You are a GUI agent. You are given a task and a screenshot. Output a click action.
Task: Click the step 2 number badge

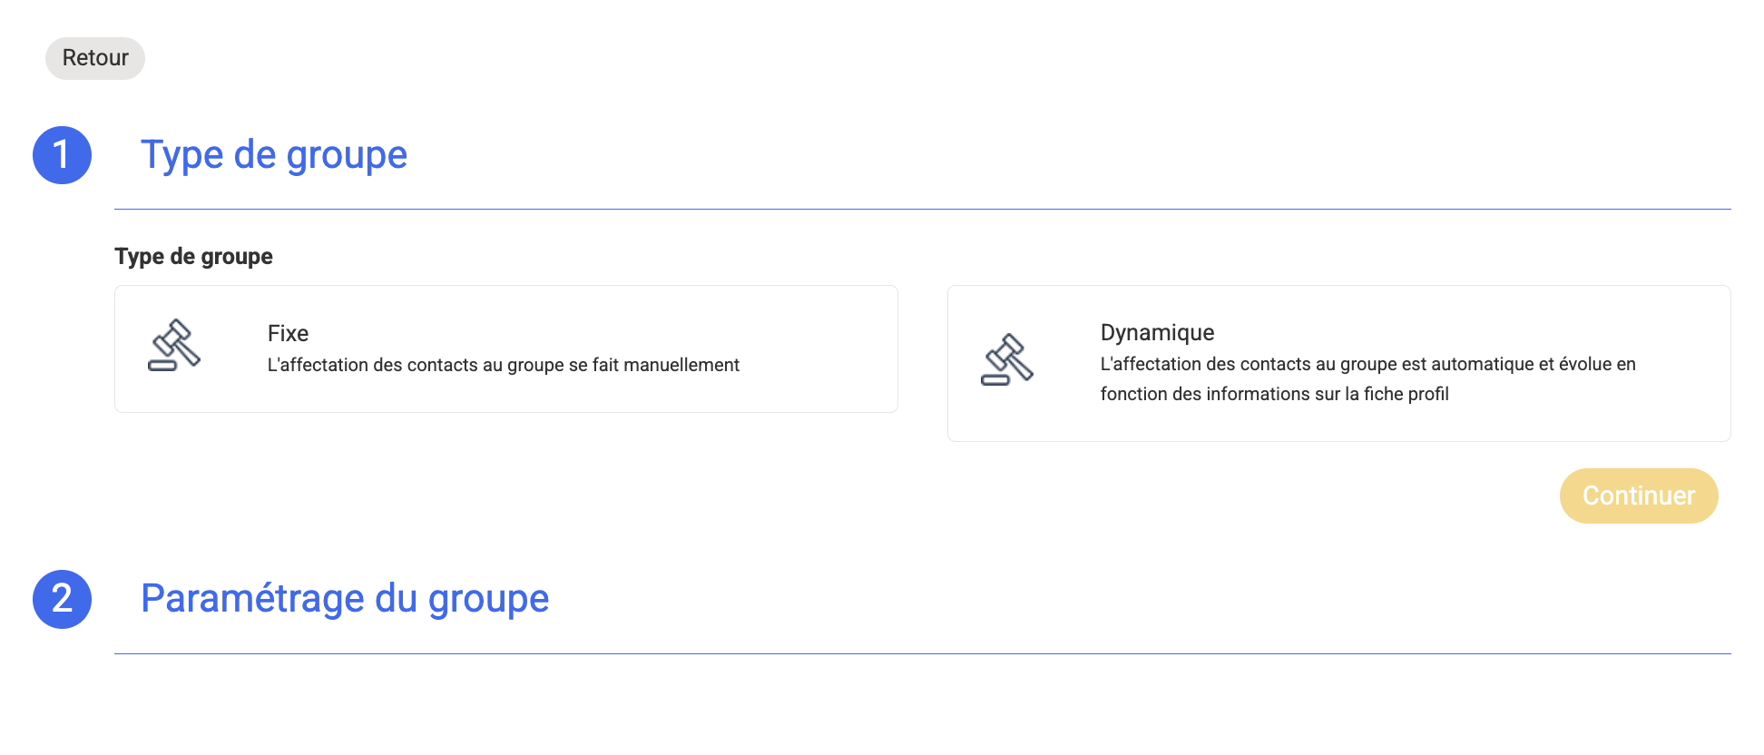(x=62, y=599)
